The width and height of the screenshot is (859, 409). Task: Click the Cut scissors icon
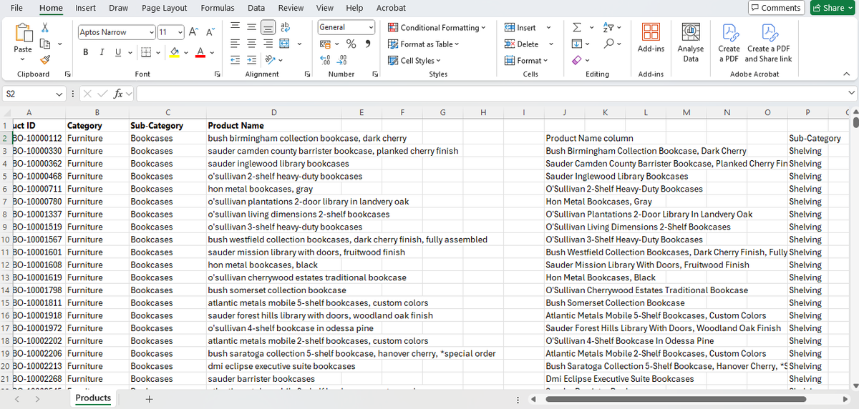(x=46, y=27)
